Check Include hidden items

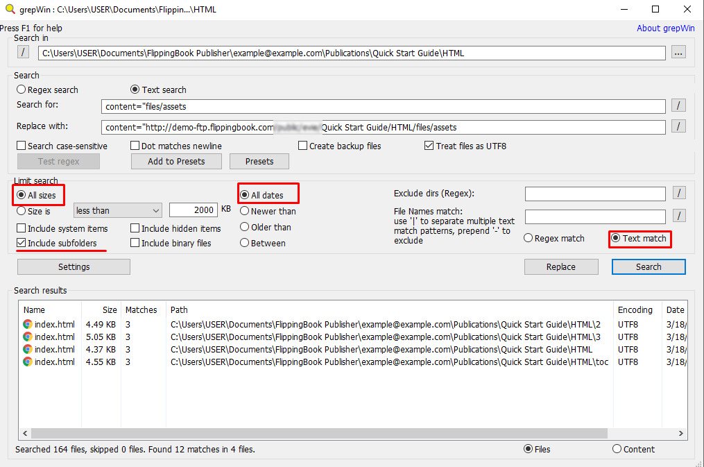point(135,228)
